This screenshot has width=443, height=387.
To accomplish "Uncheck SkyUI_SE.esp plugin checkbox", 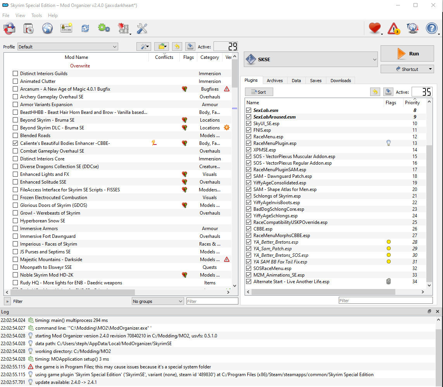I will pos(248,124).
